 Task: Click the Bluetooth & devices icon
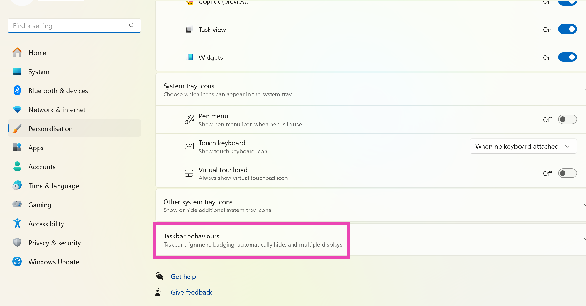point(17,91)
